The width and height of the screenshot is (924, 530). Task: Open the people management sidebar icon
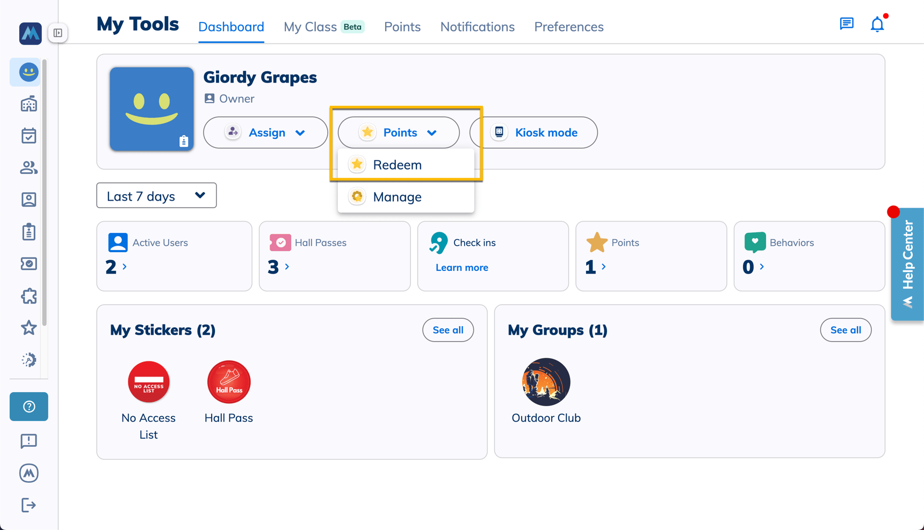[x=28, y=167]
